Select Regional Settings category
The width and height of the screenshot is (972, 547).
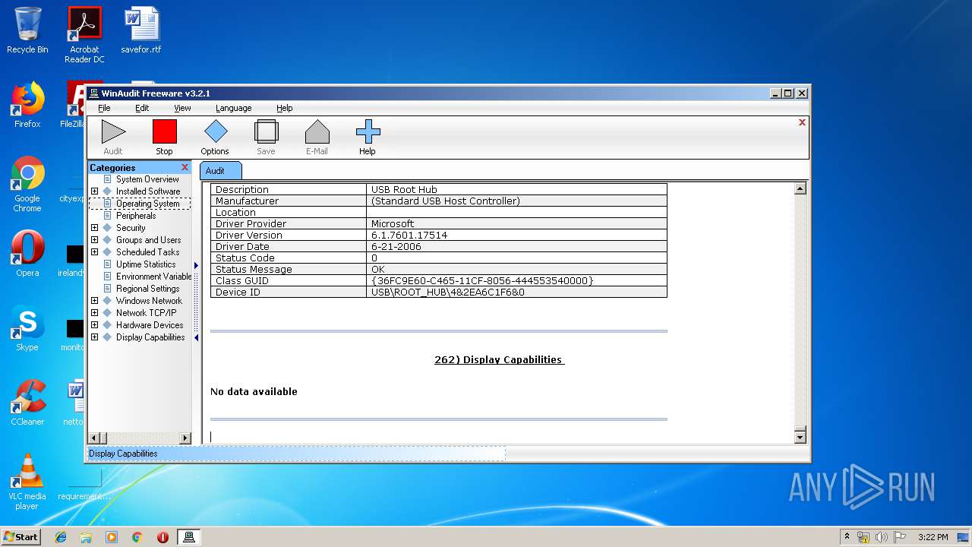(x=147, y=289)
